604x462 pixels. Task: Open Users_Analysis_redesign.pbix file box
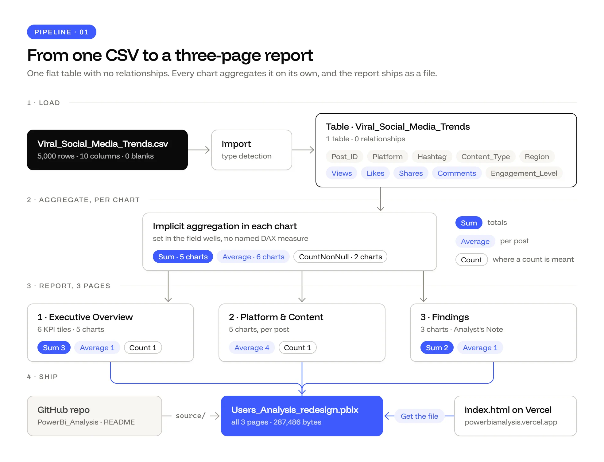coord(302,416)
